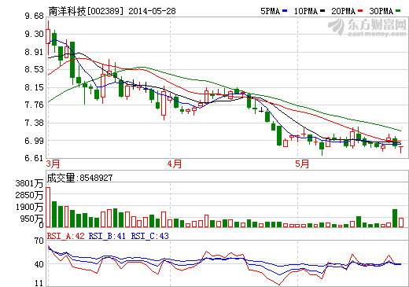This screenshot has height=287, width=409.
Task: Click the 40 RSI axis label
Action: point(39,264)
